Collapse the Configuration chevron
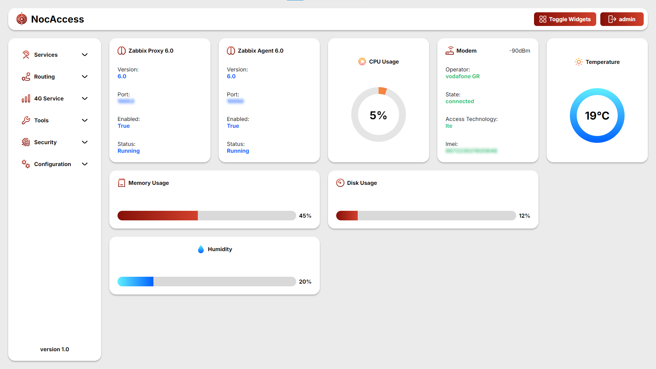Viewport: 656px width, 369px height. coord(85,164)
